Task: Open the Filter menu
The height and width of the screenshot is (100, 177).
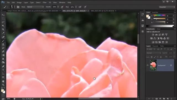Action: 45,2
